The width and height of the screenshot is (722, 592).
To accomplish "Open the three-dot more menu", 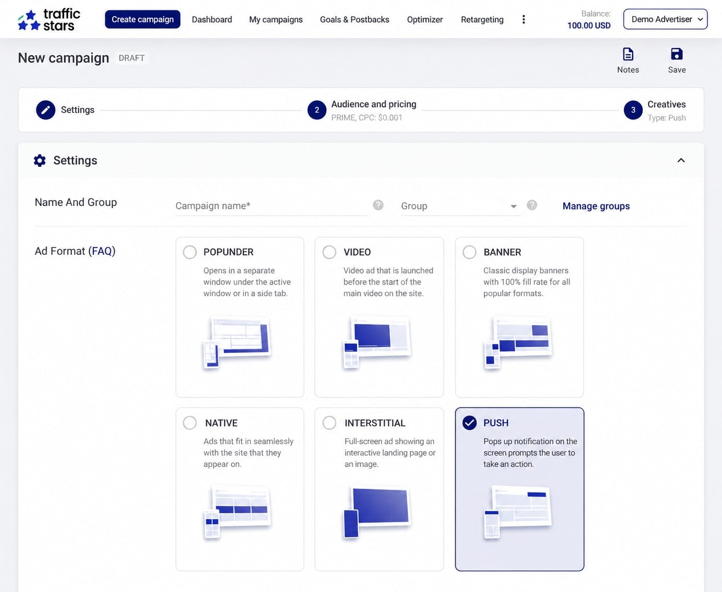I will pos(523,19).
